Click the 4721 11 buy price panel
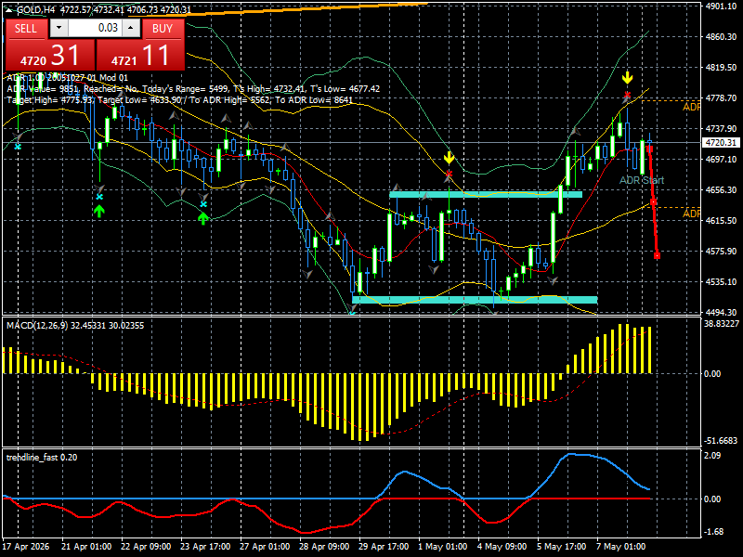The height and width of the screenshot is (557, 743). point(140,55)
